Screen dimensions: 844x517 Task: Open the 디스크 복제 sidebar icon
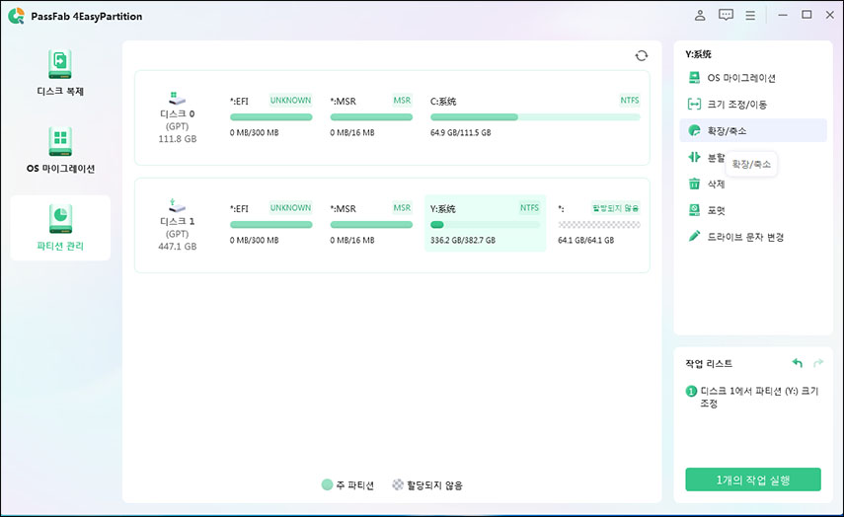(60, 64)
